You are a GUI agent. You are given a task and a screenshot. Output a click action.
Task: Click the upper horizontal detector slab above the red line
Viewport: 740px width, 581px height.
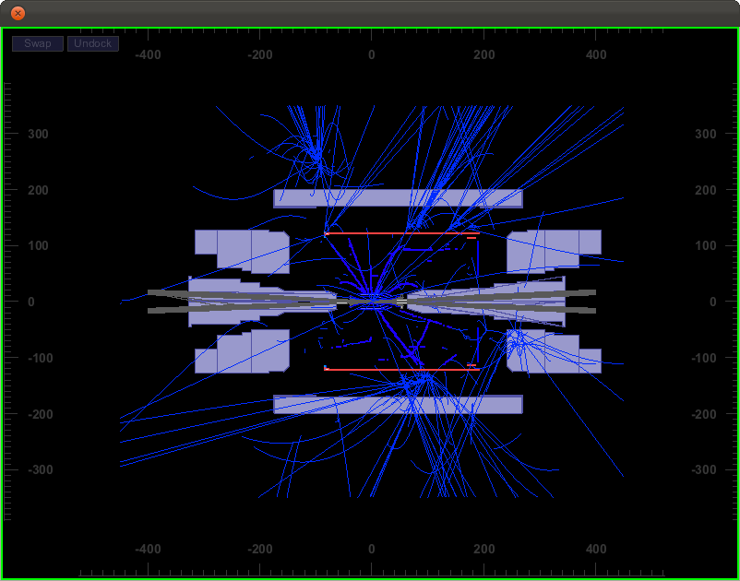coord(397,197)
